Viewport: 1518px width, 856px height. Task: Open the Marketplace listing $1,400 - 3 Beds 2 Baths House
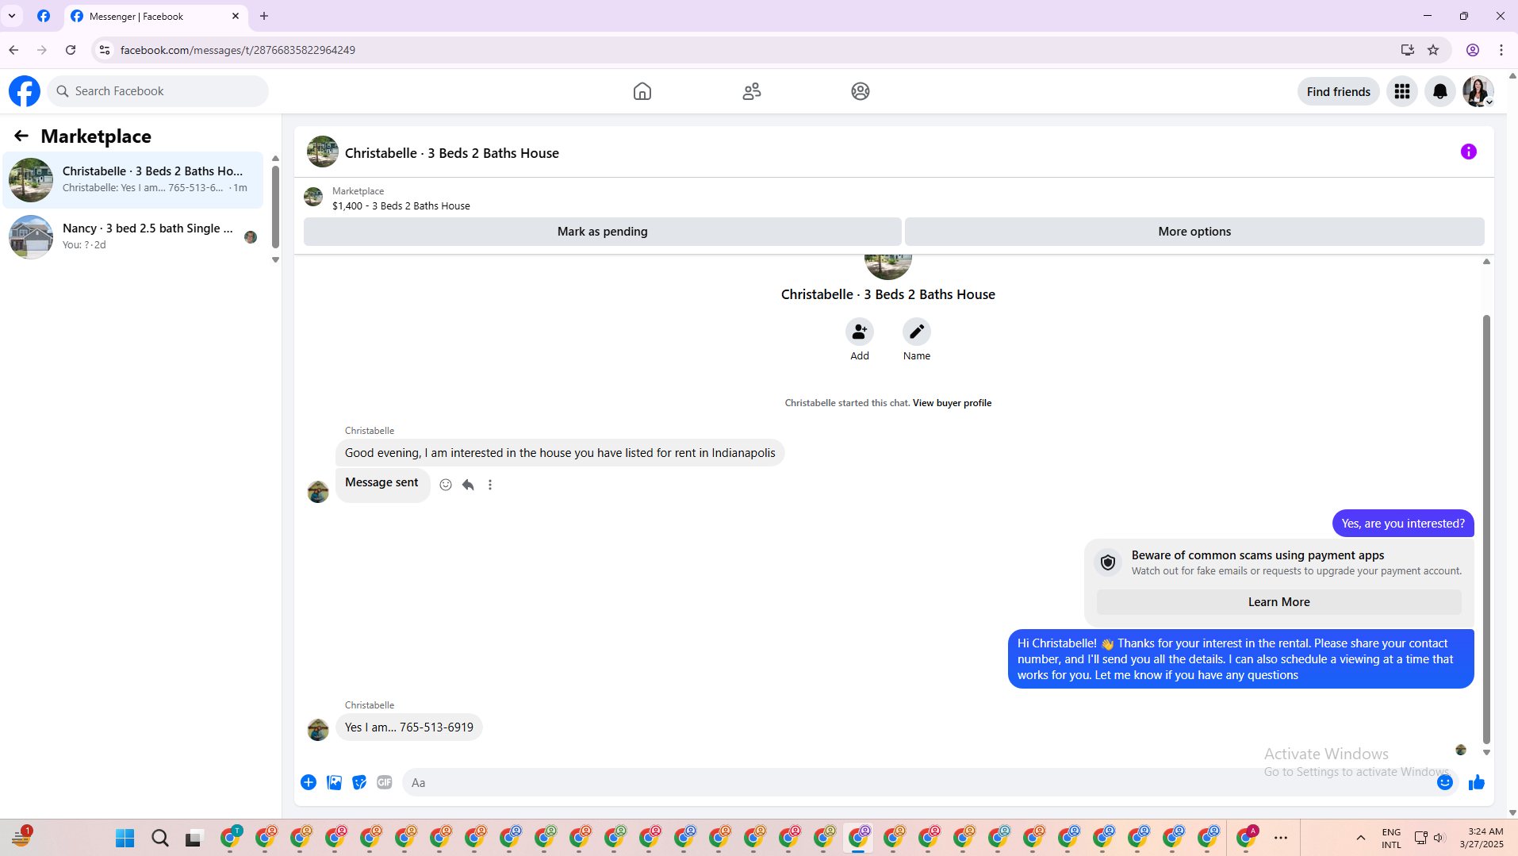(401, 205)
